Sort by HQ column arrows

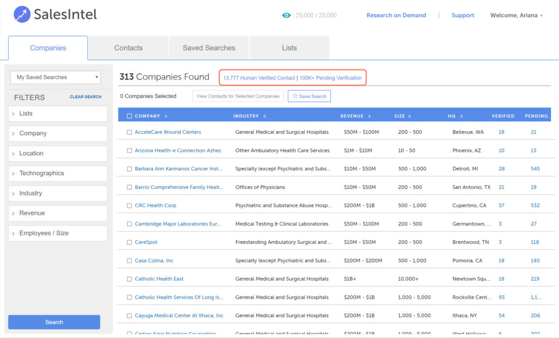461,116
